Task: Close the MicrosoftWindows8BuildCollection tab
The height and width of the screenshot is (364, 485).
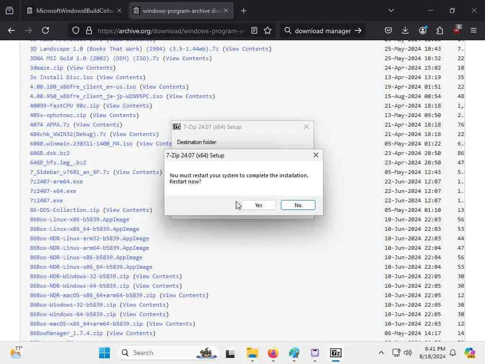Action: coord(119,10)
